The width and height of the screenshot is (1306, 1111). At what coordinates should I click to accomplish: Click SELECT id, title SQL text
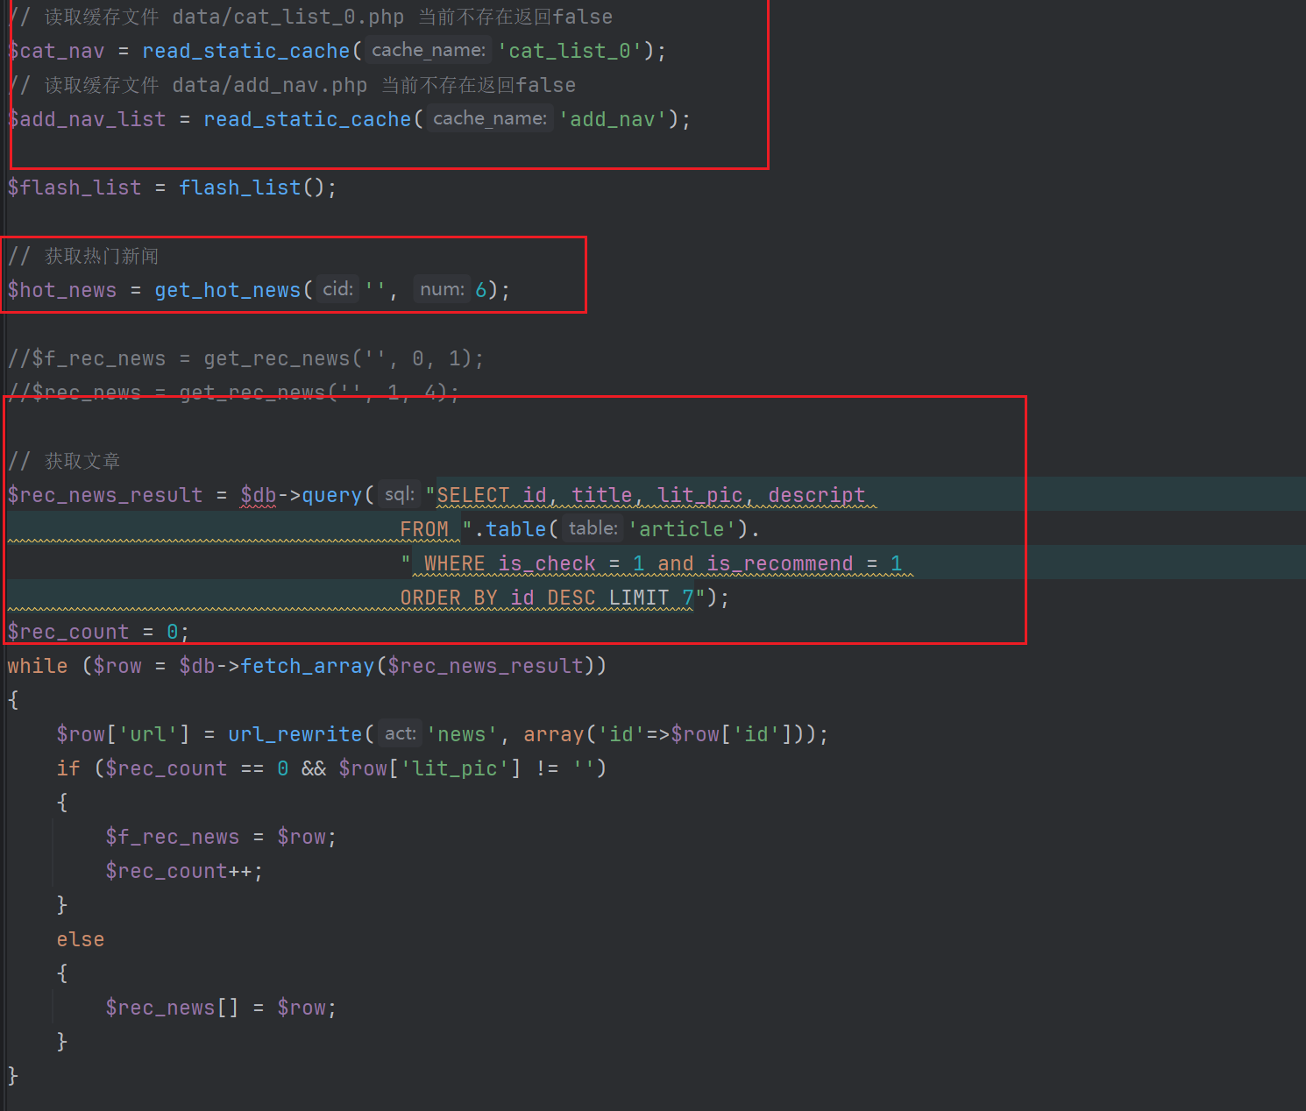point(535,495)
